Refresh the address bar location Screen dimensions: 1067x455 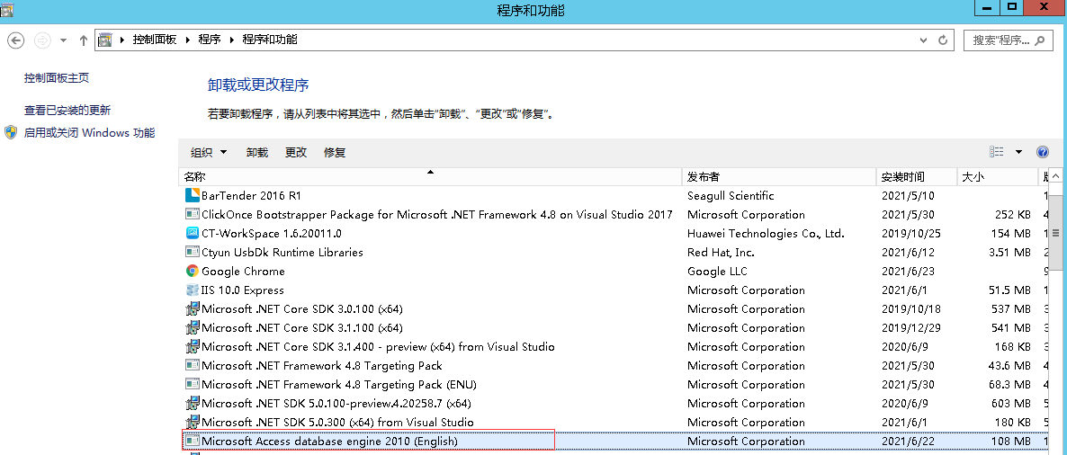click(943, 40)
